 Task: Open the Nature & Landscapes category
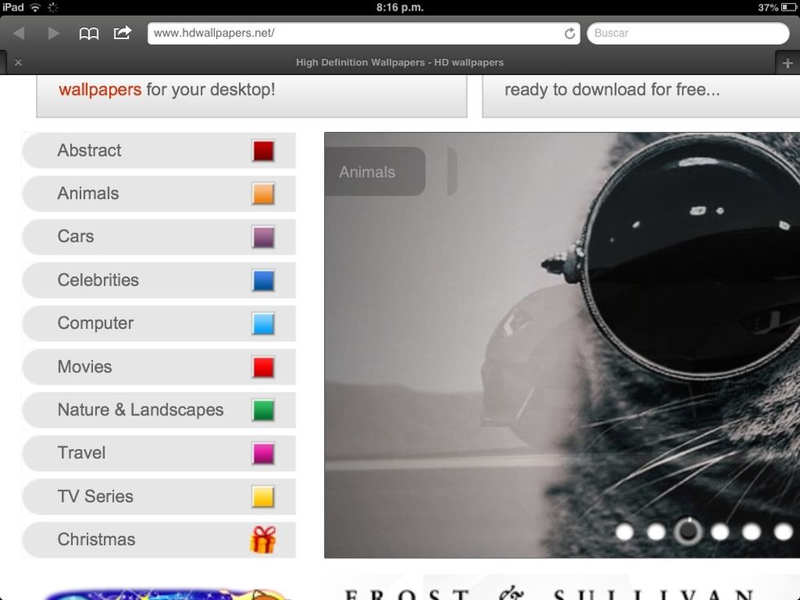pos(140,410)
